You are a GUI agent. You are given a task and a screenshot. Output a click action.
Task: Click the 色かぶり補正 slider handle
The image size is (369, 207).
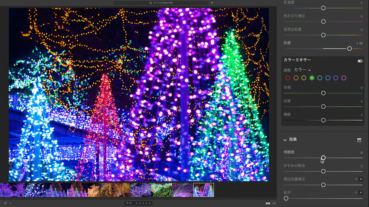coord(323,22)
